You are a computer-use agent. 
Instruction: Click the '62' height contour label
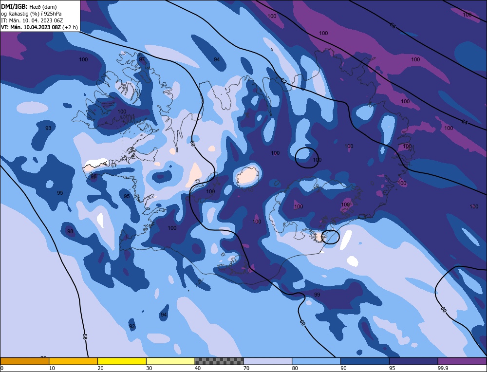pos(283,81)
